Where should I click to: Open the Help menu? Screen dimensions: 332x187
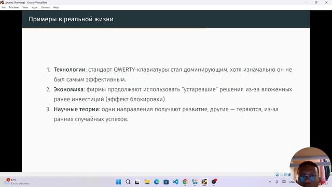click(x=56, y=7)
